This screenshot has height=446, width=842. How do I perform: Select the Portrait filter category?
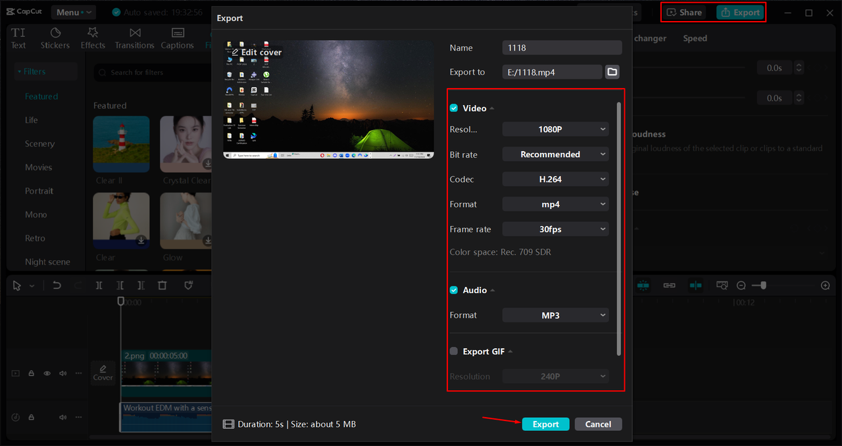click(x=39, y=191)
